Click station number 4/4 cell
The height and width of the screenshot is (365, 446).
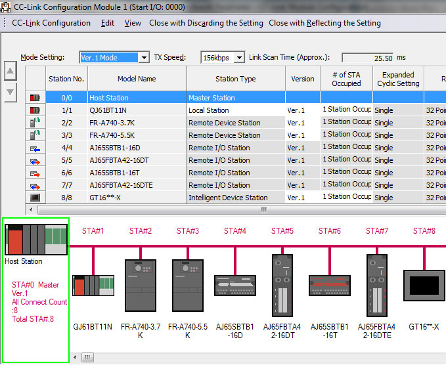pyautogui.click(x=66, y=148)
